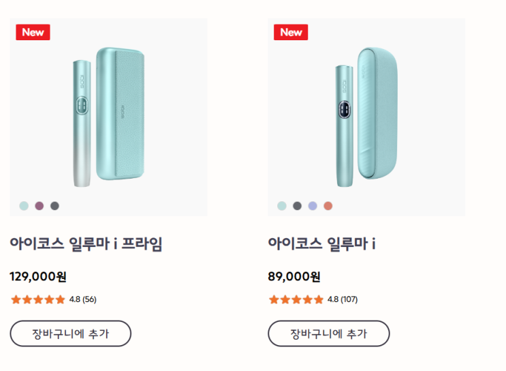This screenshot has width=506, height=371.
Task: View the 107 reviews count
Action: [349, 299]
